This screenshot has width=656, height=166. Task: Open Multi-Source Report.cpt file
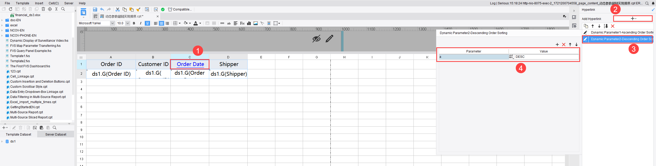pyautogui.click(x=26, y=112)
